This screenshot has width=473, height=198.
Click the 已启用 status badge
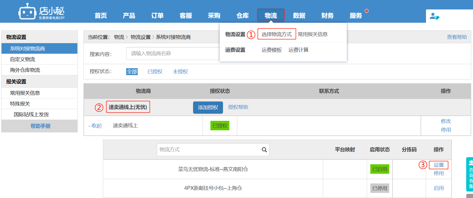click(380, 169)
